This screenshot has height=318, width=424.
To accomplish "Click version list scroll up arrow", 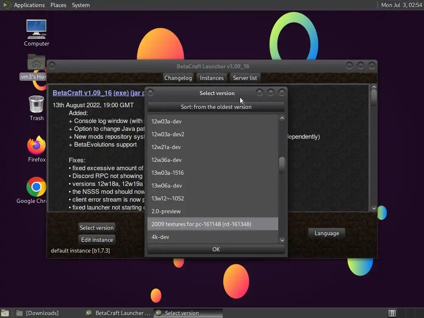I will point(282,118).
